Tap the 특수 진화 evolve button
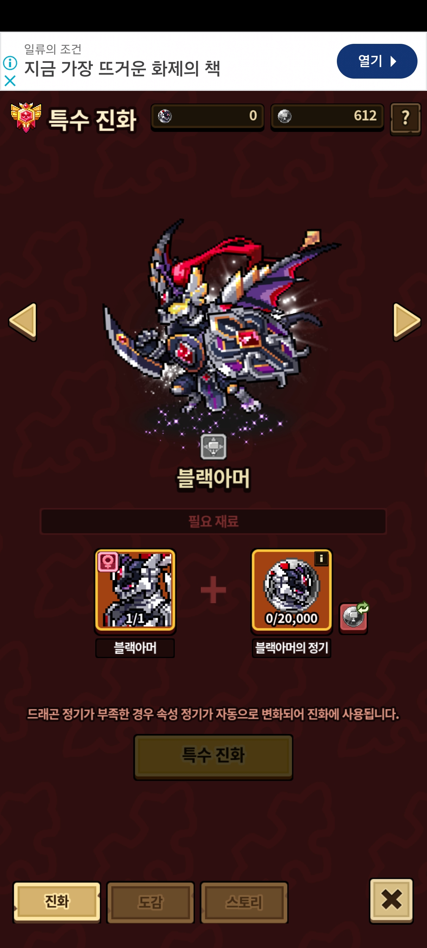Screen dimensions: 427x948 click(x=213, y=757)
